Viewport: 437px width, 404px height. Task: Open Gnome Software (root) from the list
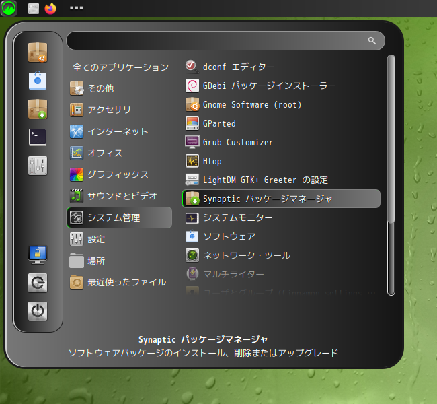(x=281, y=104)
